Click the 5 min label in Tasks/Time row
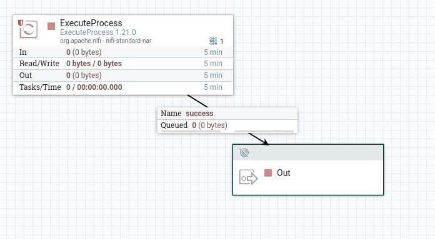435x239 pixels. coord(213,87)
